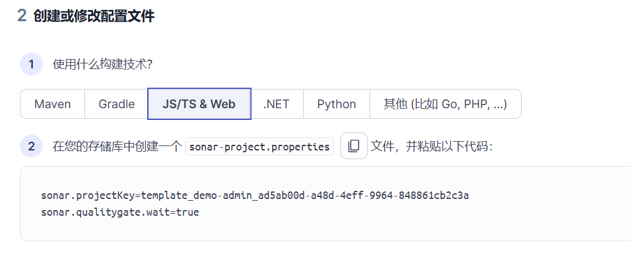Click the project key value ad5ab00d-a48d-4eff

(x=311, y=196)
